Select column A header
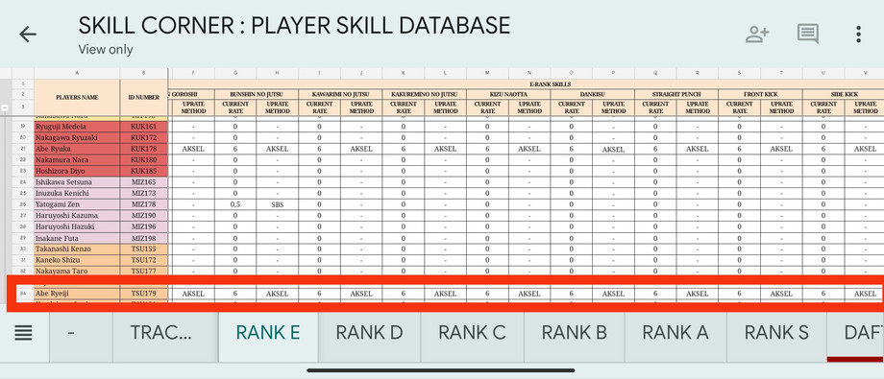 pos(77,73)
